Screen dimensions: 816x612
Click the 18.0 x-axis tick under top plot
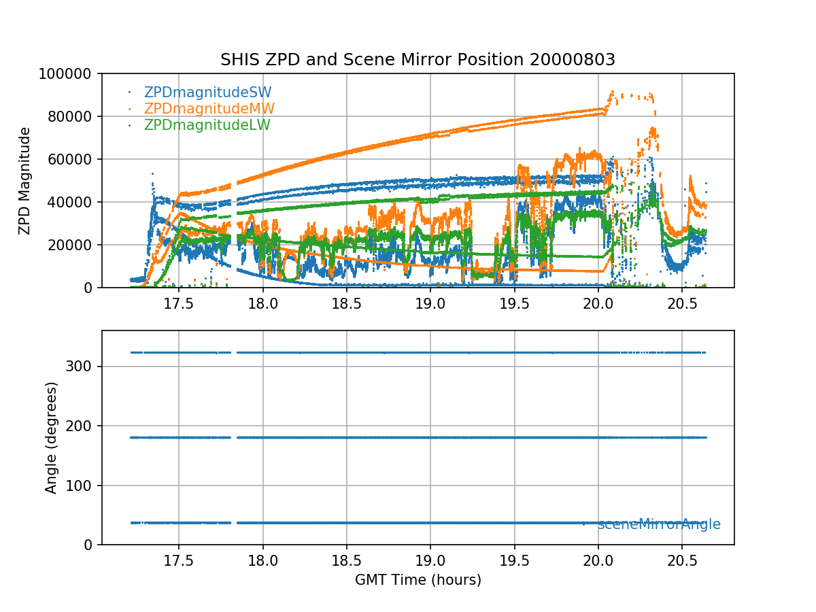(262, 303)
